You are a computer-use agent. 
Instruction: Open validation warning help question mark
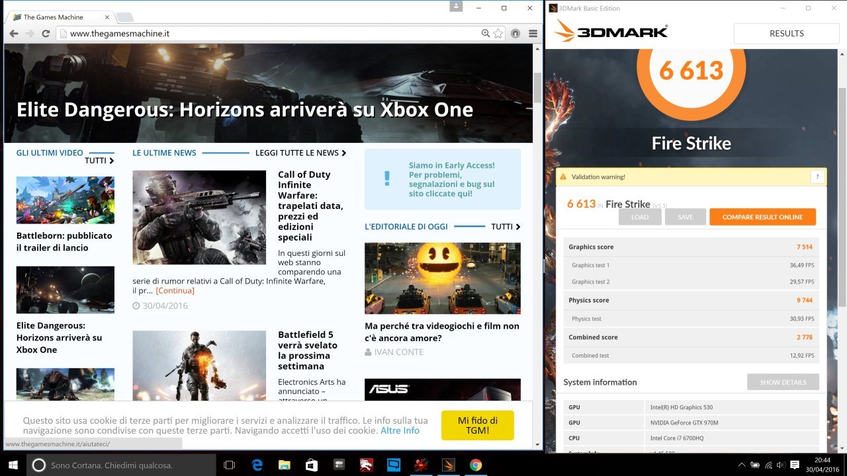pyautogui.click(x=817, y=177)
